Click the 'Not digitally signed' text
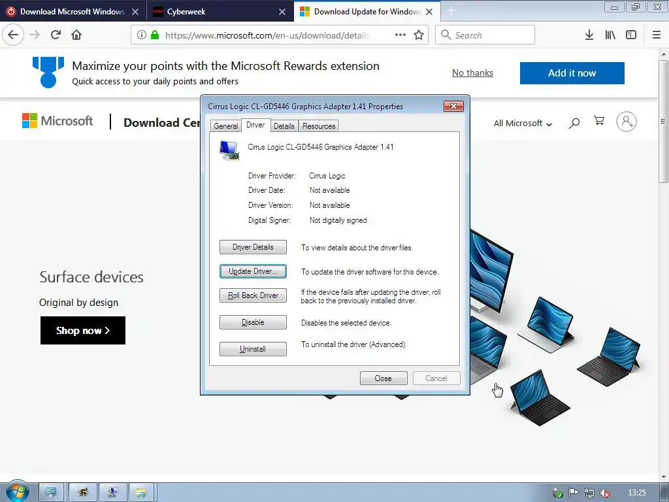 [338, 220]
